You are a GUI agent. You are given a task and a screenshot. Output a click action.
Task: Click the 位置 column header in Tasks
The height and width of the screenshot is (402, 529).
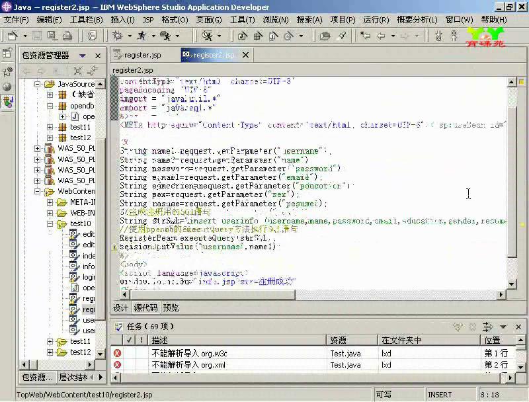tap(499, 341)
